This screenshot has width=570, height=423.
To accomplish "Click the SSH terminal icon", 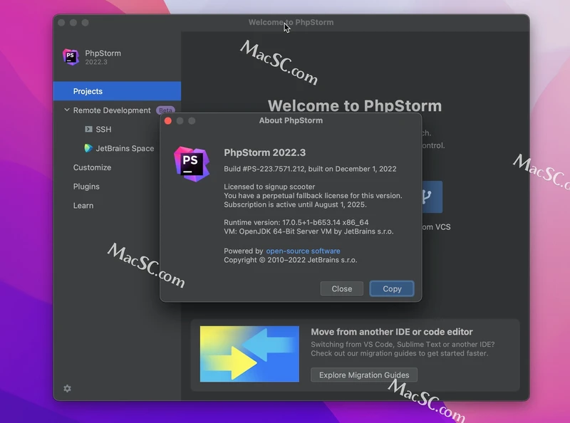I will click(x=88, y=129).
